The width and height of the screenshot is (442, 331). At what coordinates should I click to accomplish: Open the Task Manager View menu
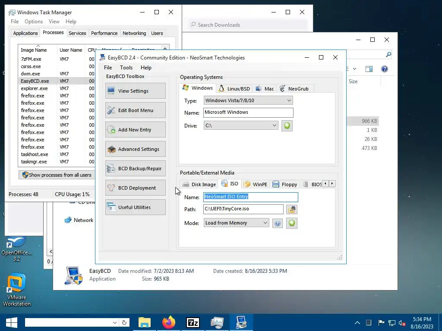click(x=54, y=22)
